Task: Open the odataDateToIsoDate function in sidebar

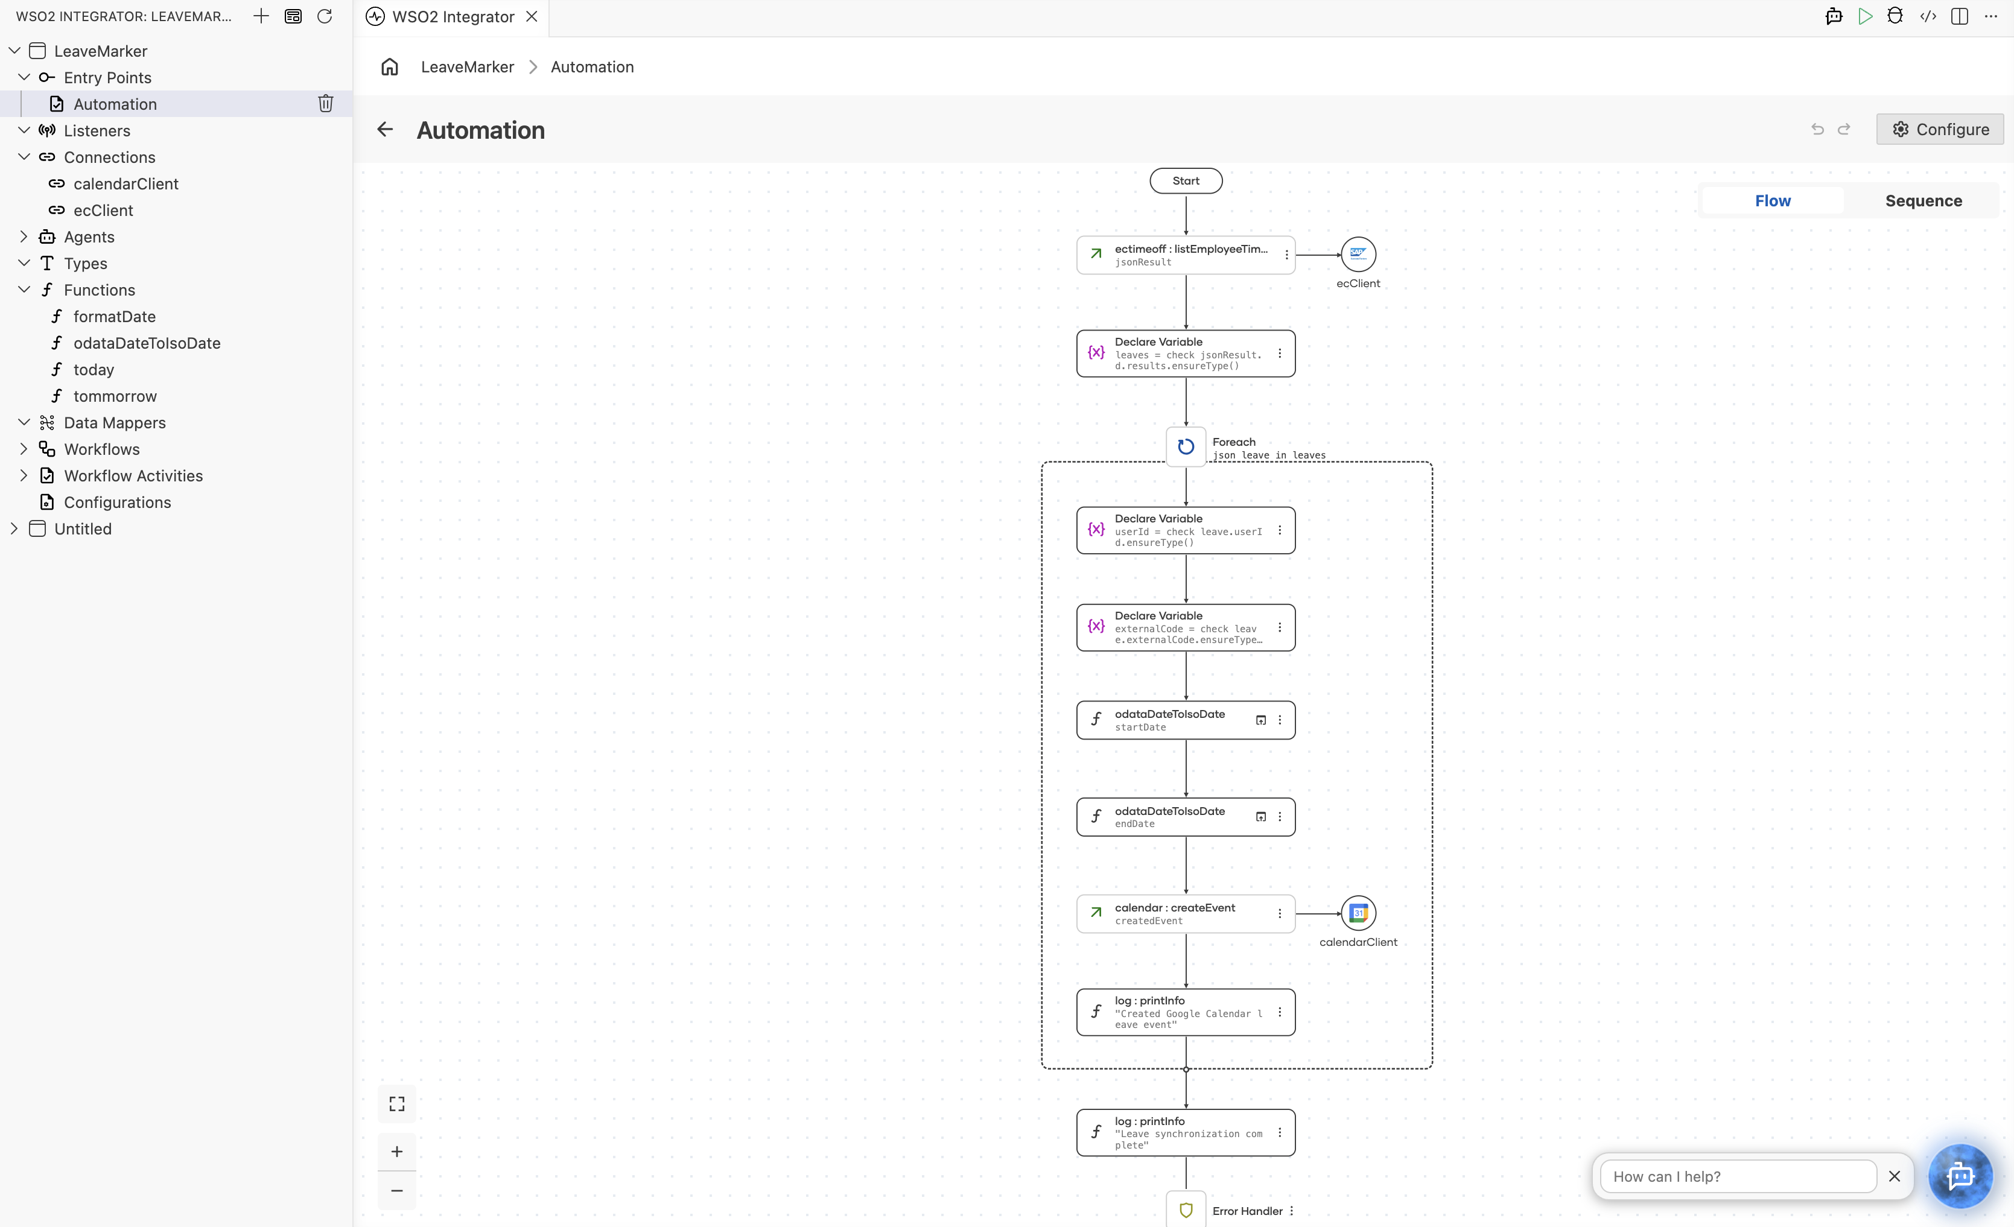Action: click(x=147, y=343)
